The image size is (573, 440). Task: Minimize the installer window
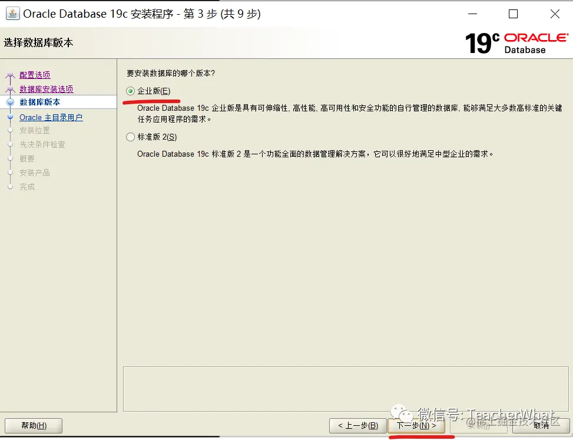[x=472, y=14]
